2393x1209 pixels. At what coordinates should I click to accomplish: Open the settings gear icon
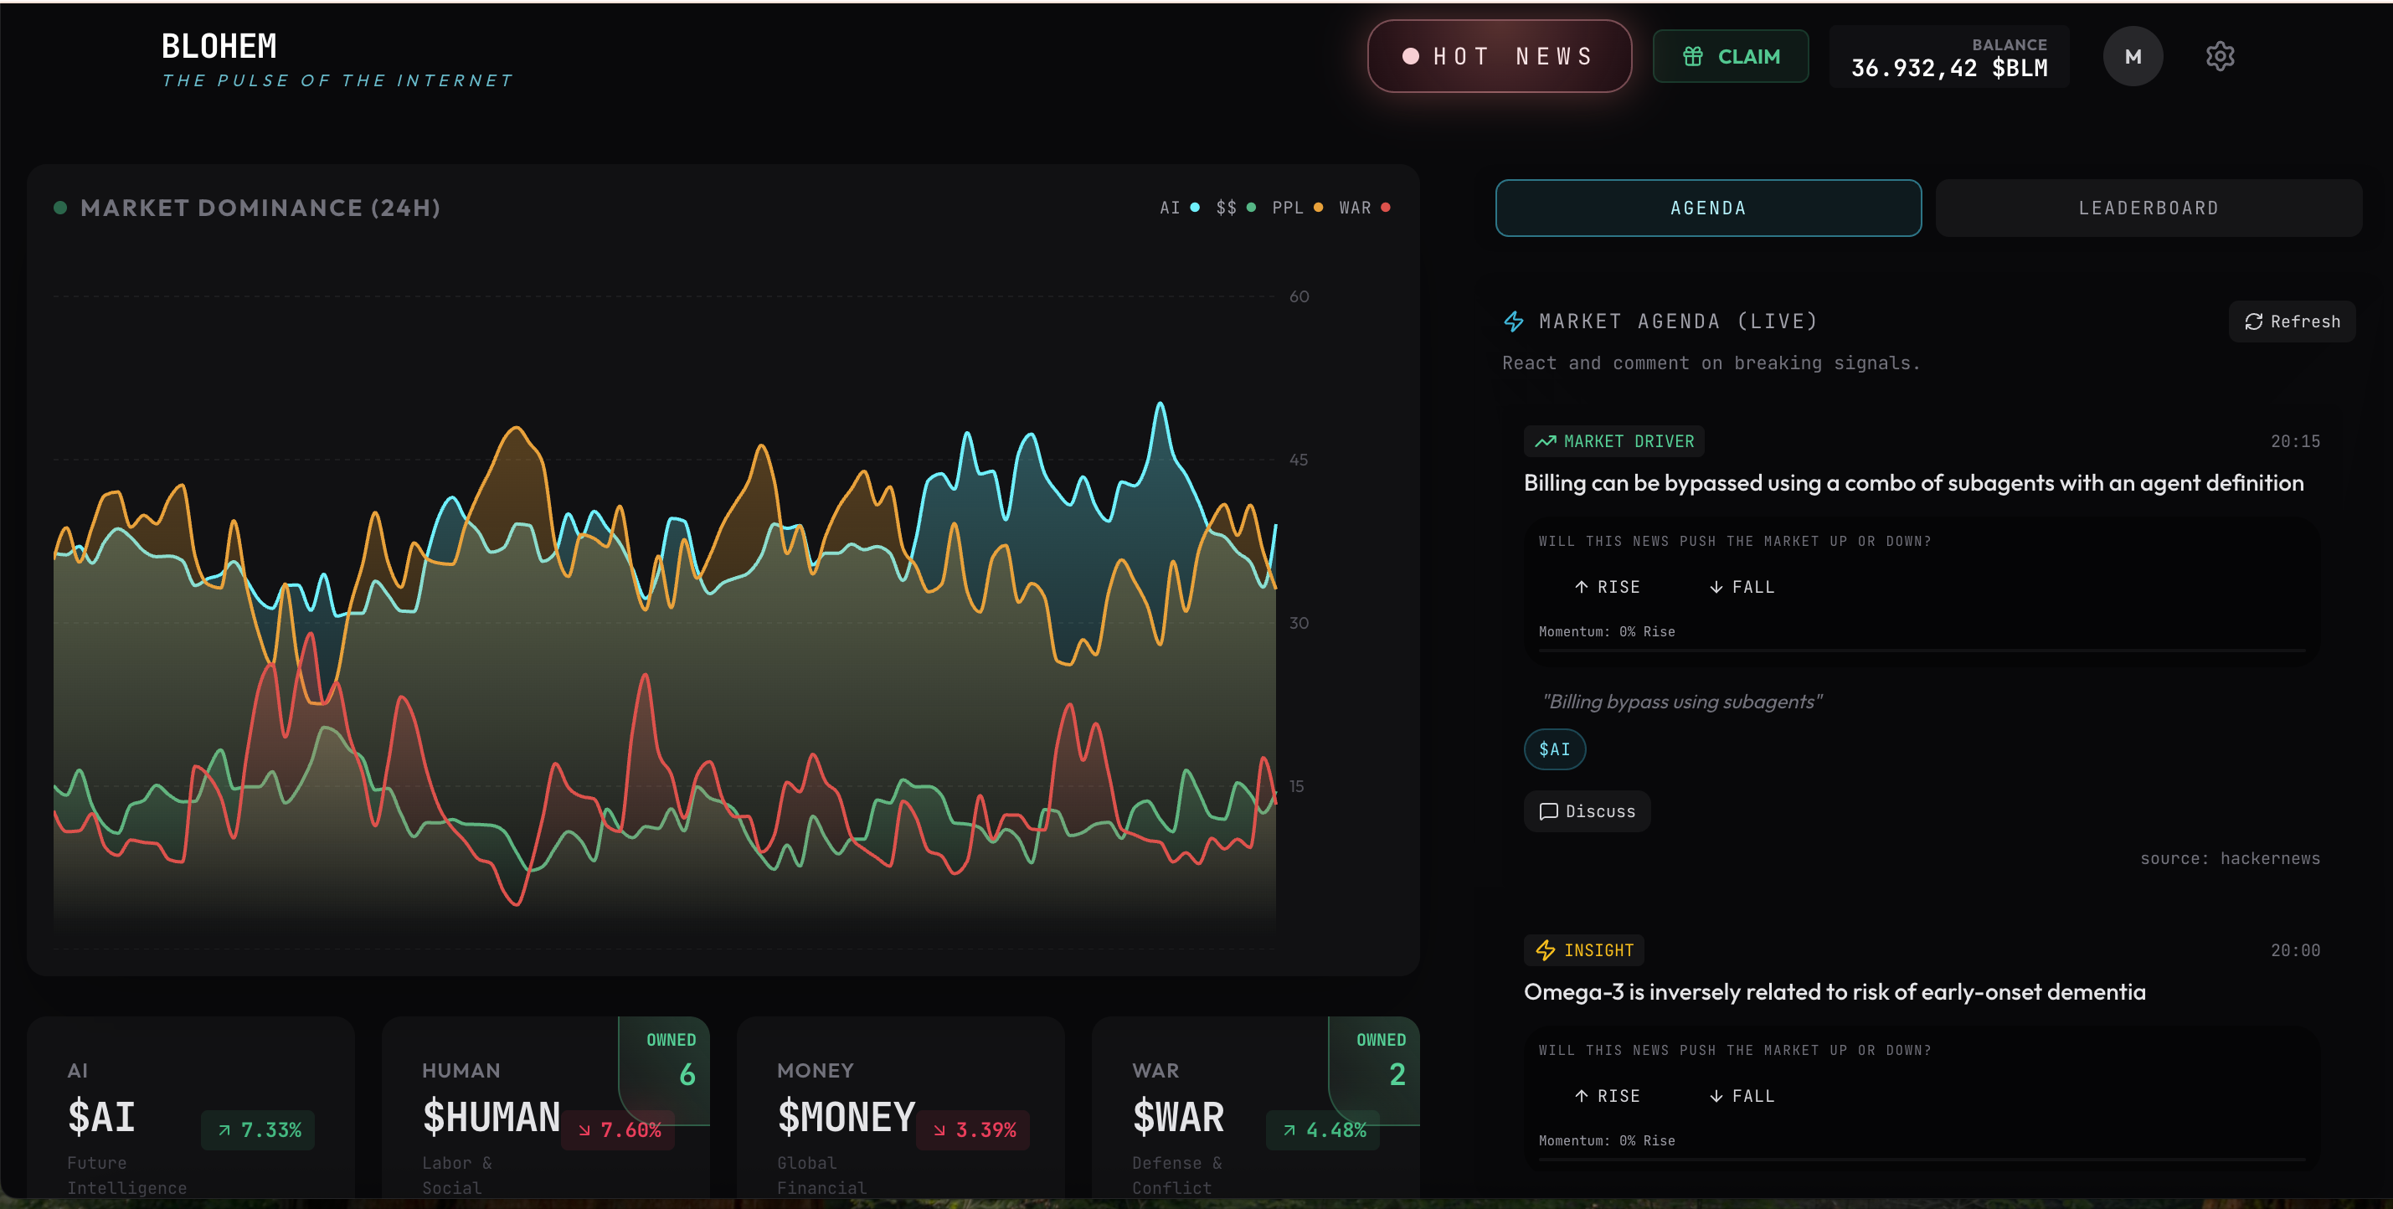tap(2220, 57)
